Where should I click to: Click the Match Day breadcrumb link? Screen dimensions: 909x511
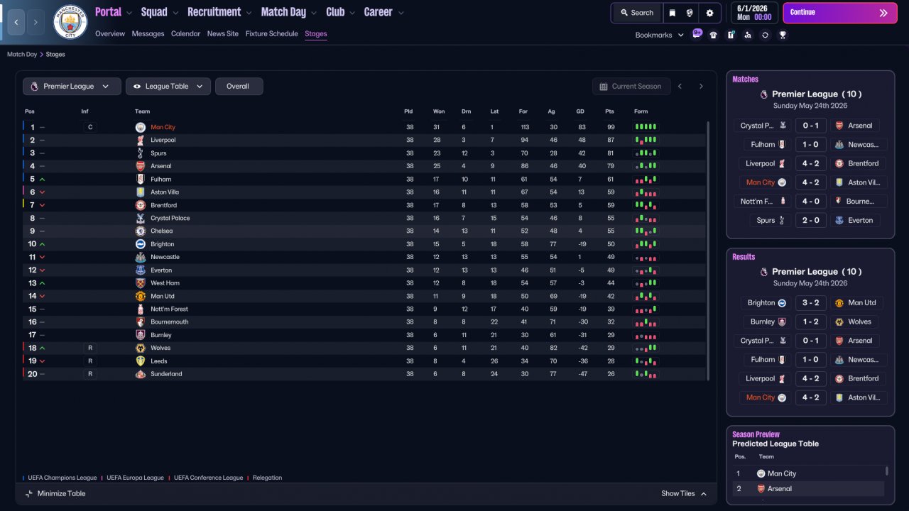pos(22,55)
